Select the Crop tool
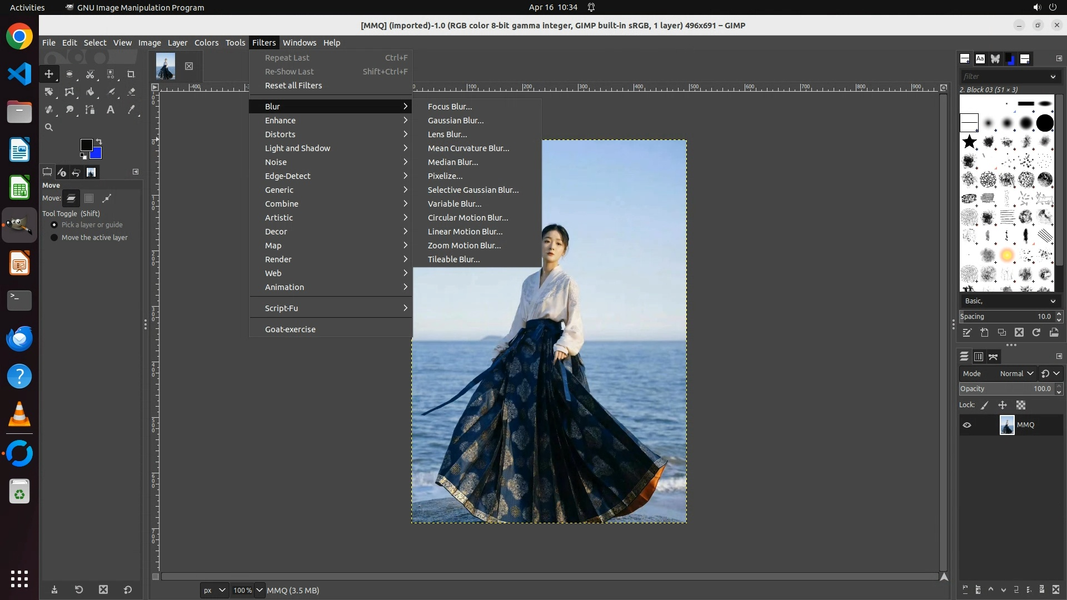The width and height of the screenshot is (1067, 600). coord(131,74)
